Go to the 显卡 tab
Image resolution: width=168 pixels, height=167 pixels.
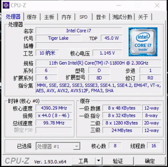[x=101, y=17]
